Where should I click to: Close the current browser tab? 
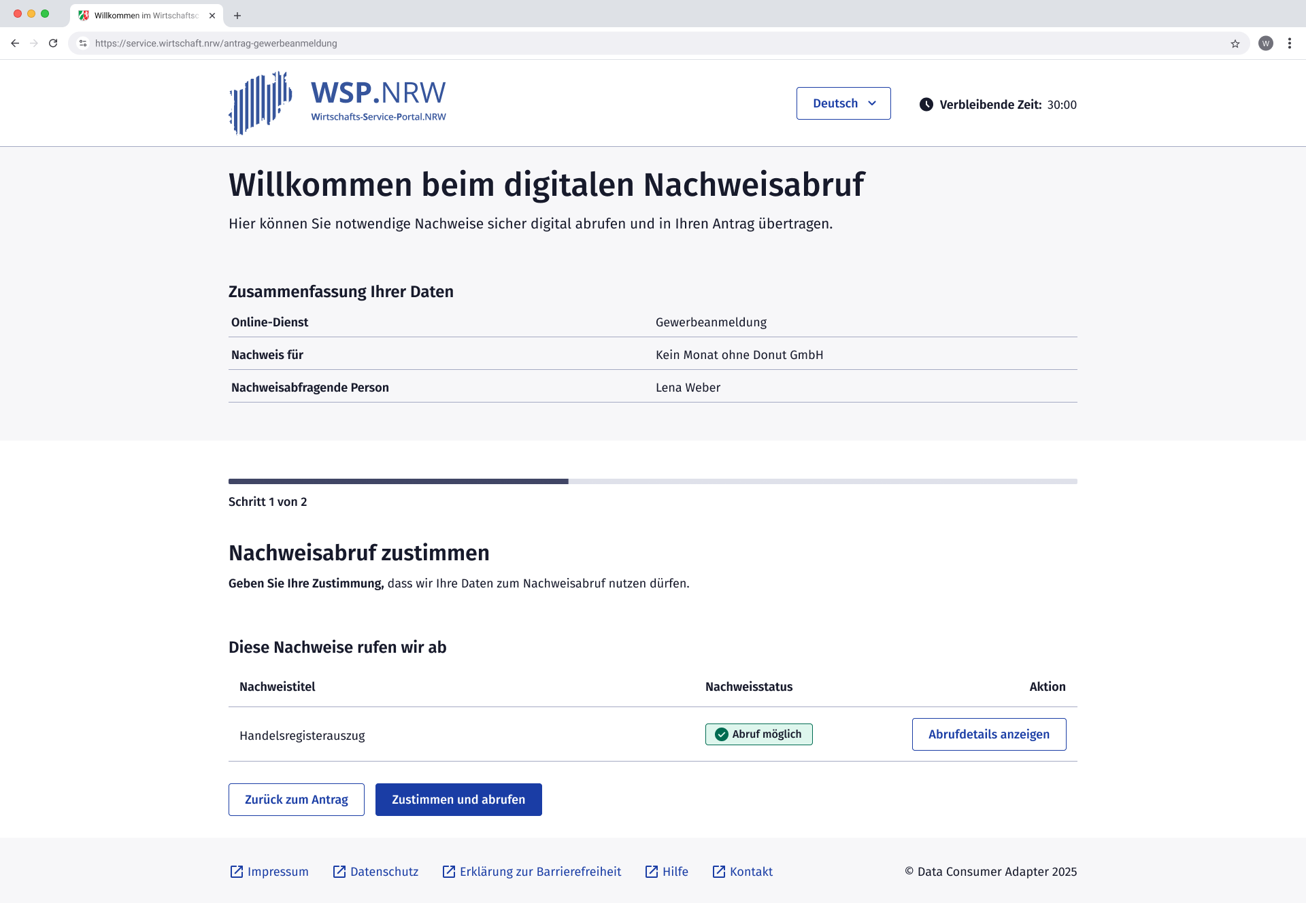(212, 16)
